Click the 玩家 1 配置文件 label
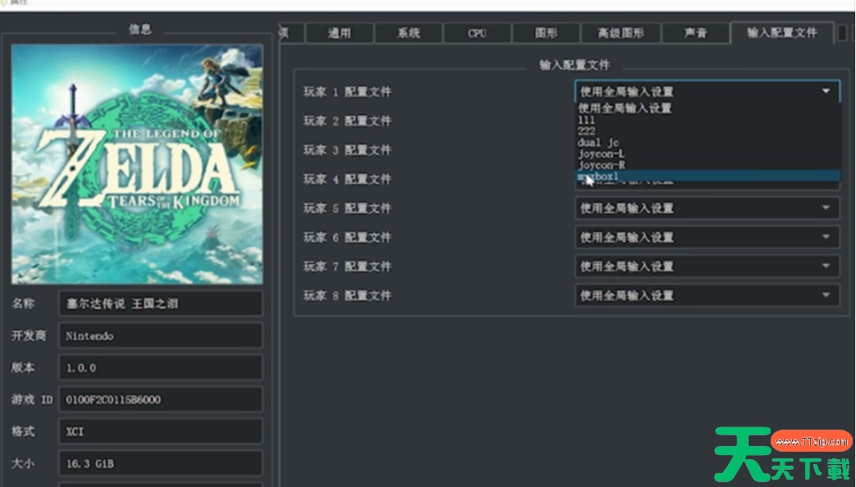The image size is (856, 487). tap(347, 92)
